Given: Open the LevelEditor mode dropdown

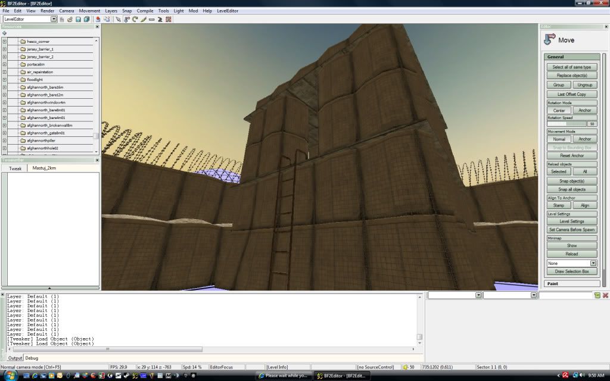Looking at the screenshot, I should click(x=54, y=20).
